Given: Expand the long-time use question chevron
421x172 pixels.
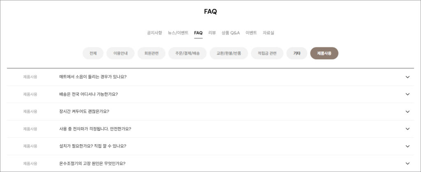Looking at the screenshot, I should point(407,112).
